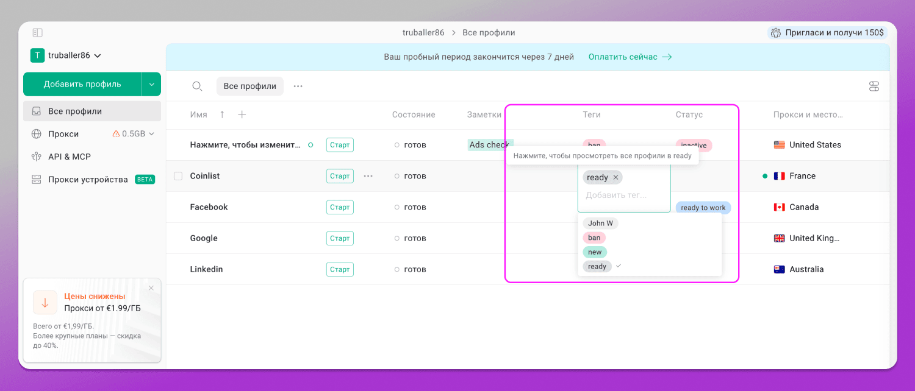Toggle the sidebar panel icon
Screen dimensions: 915x391
37,32
